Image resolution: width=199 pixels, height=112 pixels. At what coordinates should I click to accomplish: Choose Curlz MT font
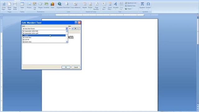click(x=44, y=40)
